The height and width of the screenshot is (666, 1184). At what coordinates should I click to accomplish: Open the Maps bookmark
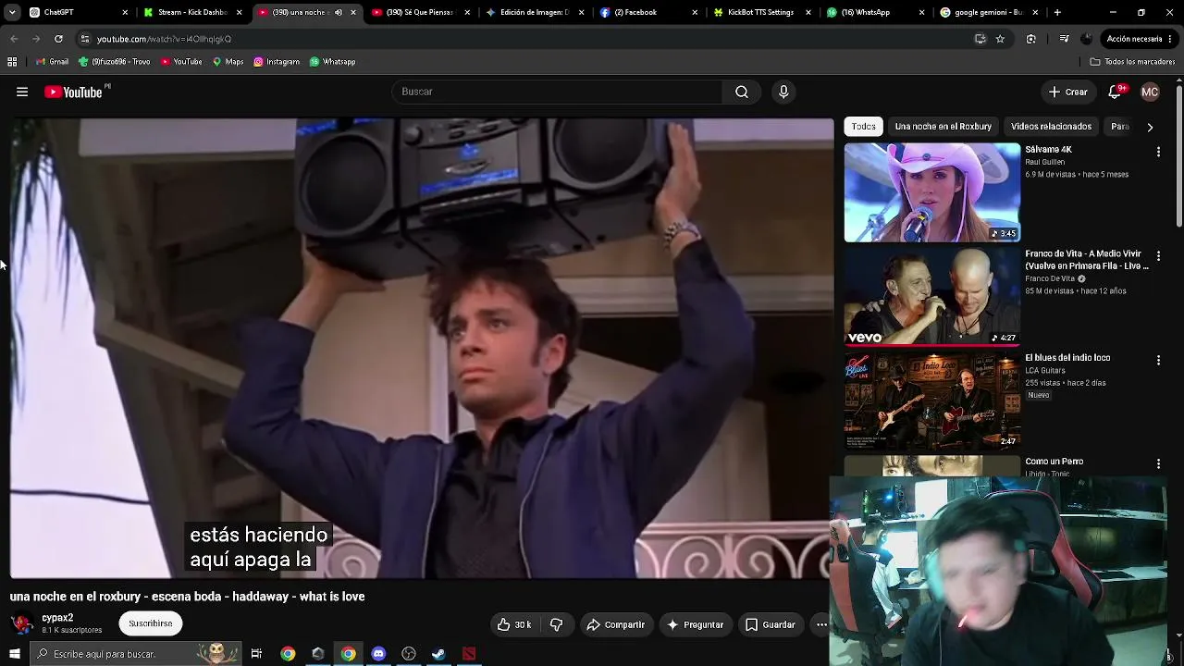[228, 62]
